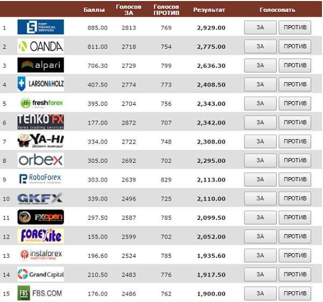
Task: Vote ЗА for alpari
Action: point(260,66)
